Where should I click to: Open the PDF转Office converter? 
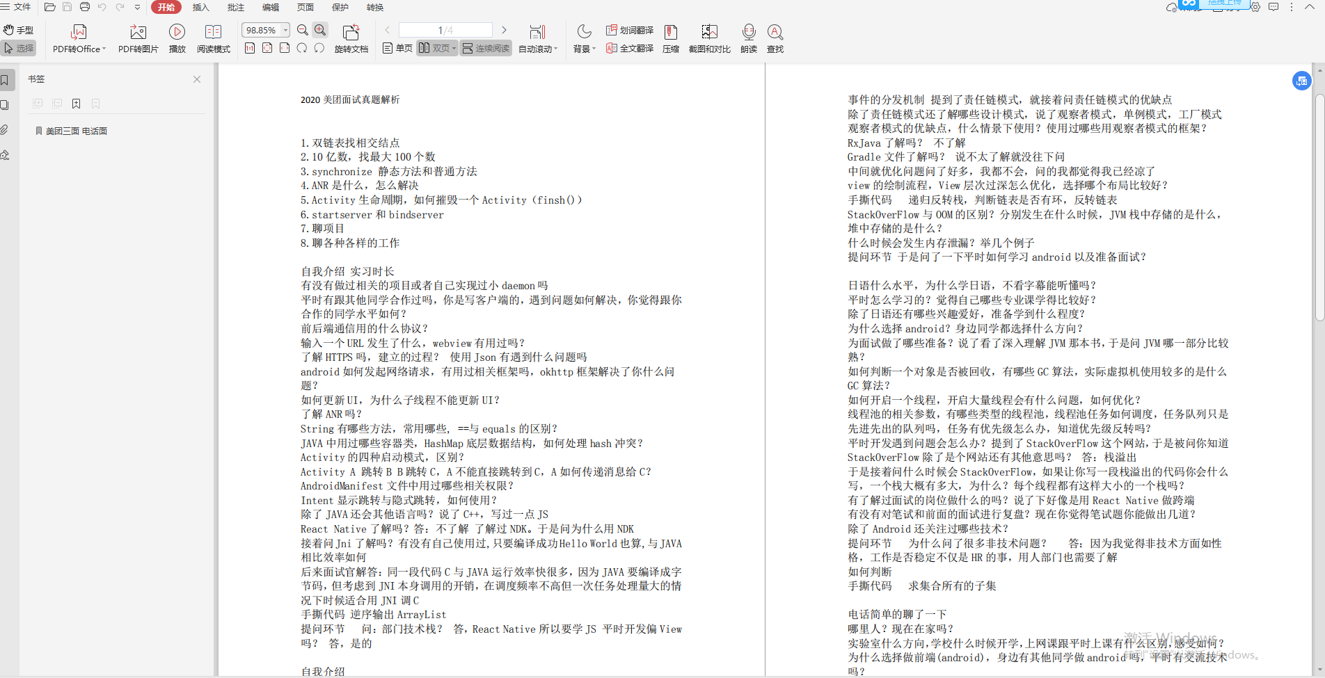(x=79, y=39)
